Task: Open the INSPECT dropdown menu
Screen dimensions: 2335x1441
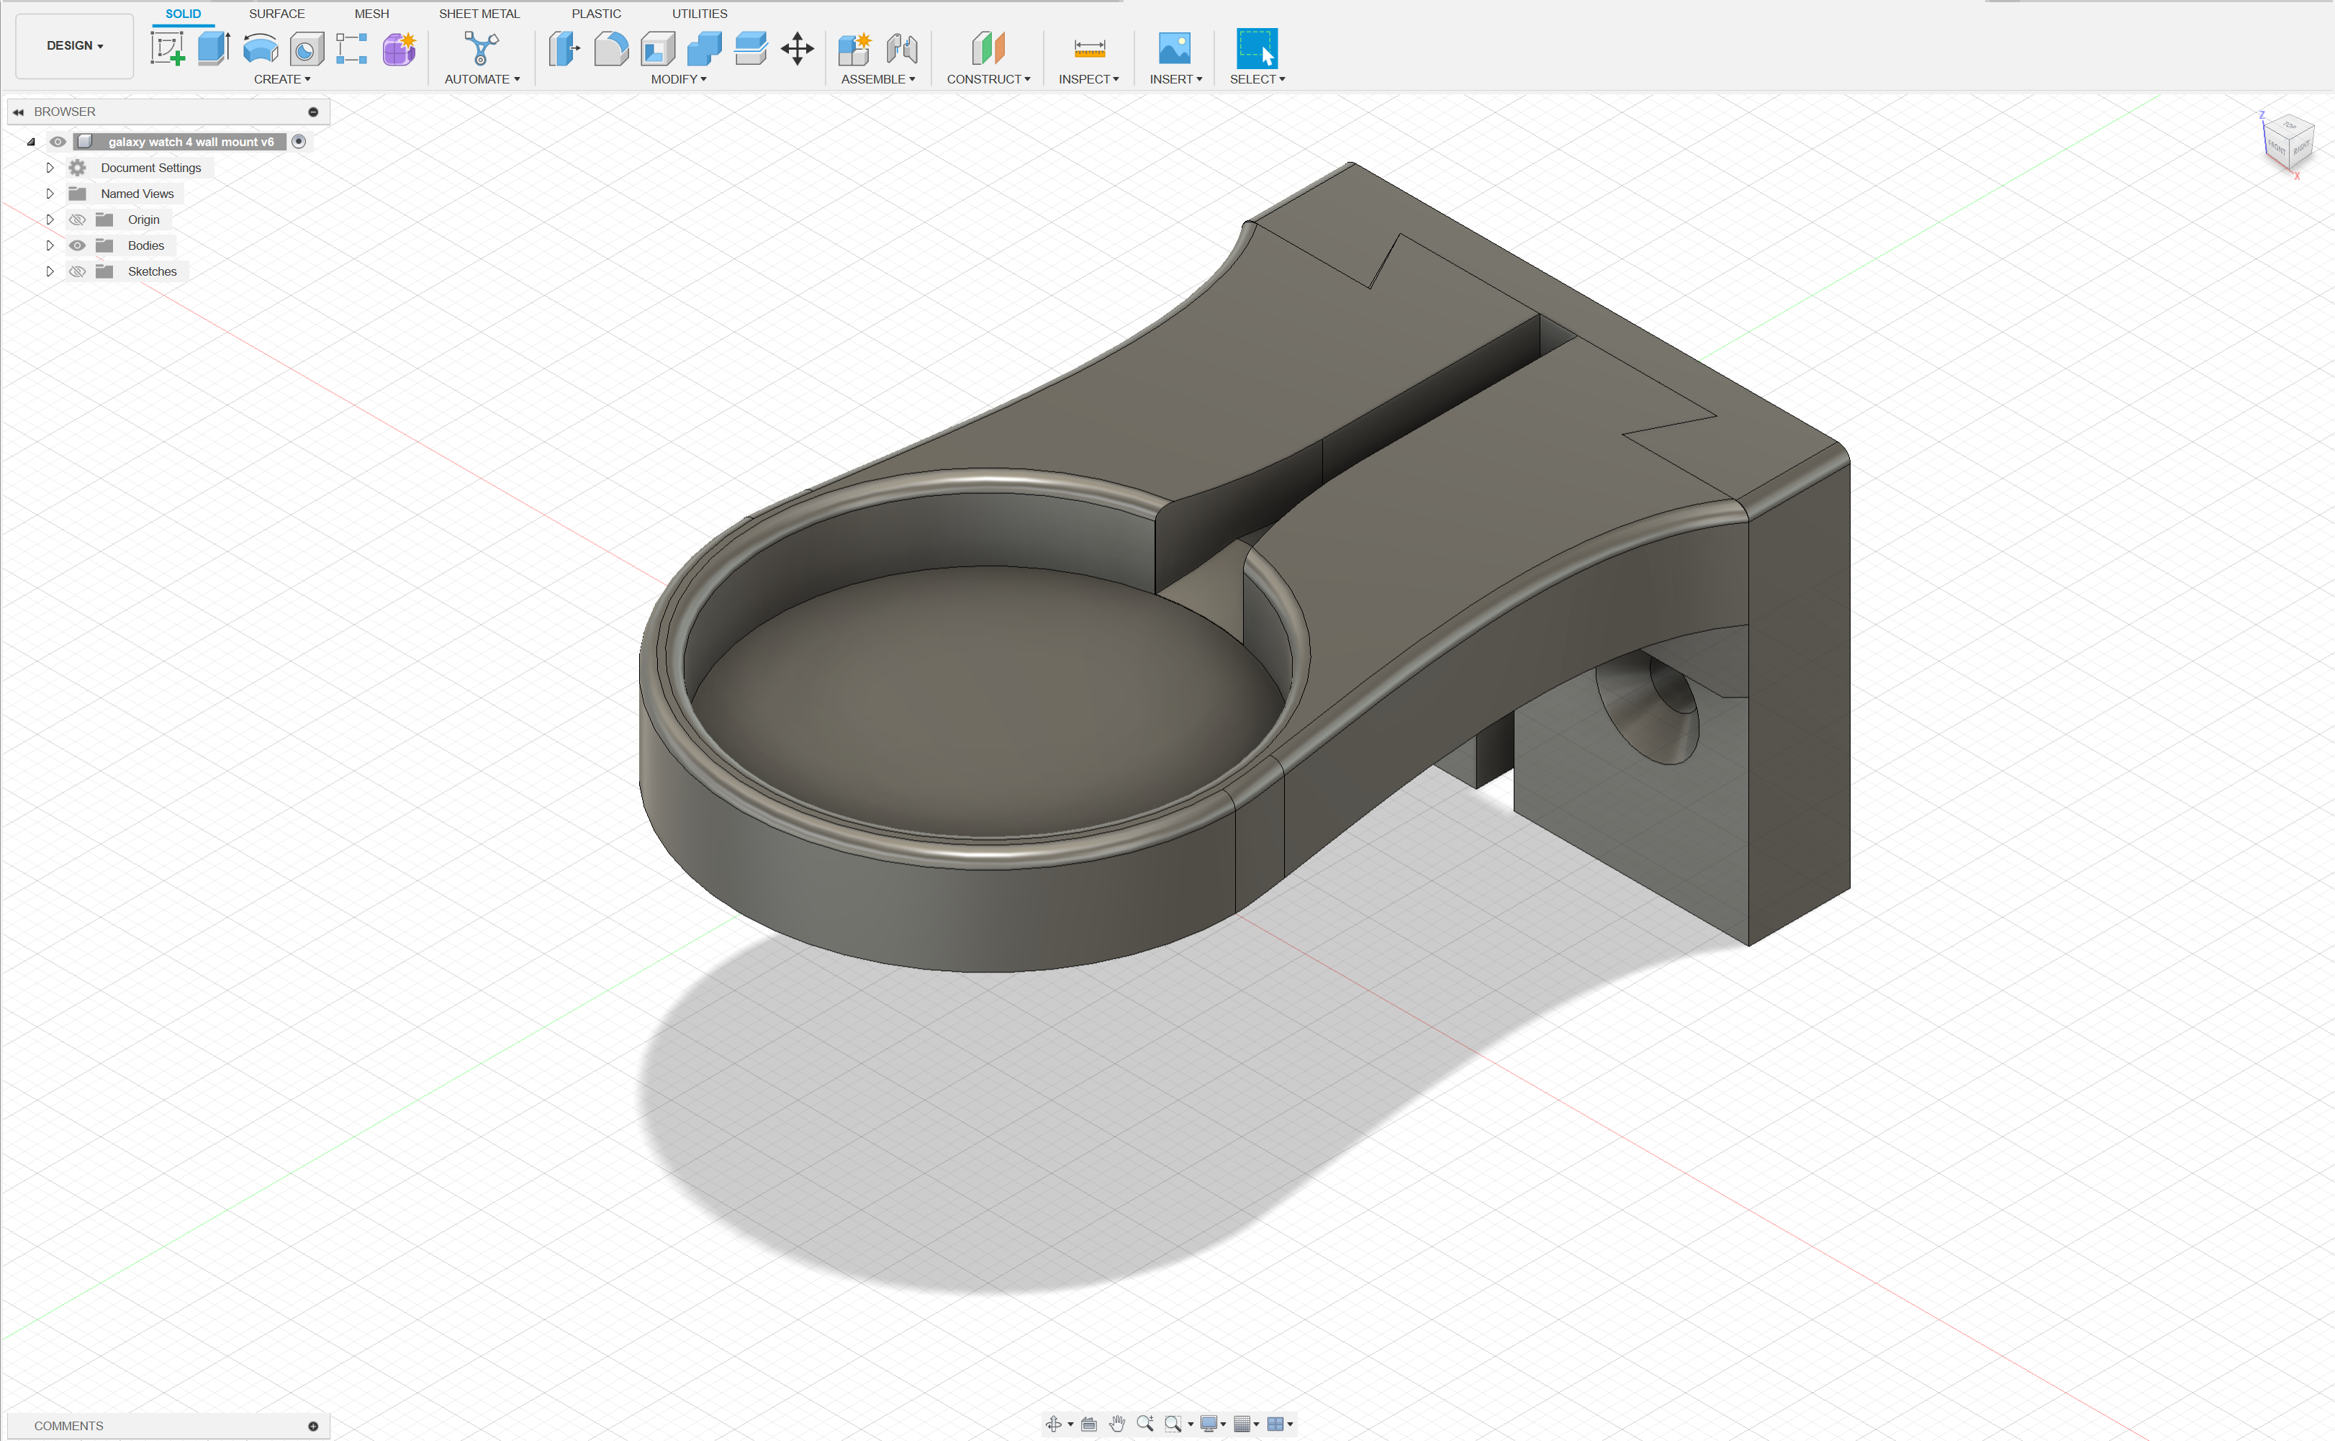Action: (1088, 79)
